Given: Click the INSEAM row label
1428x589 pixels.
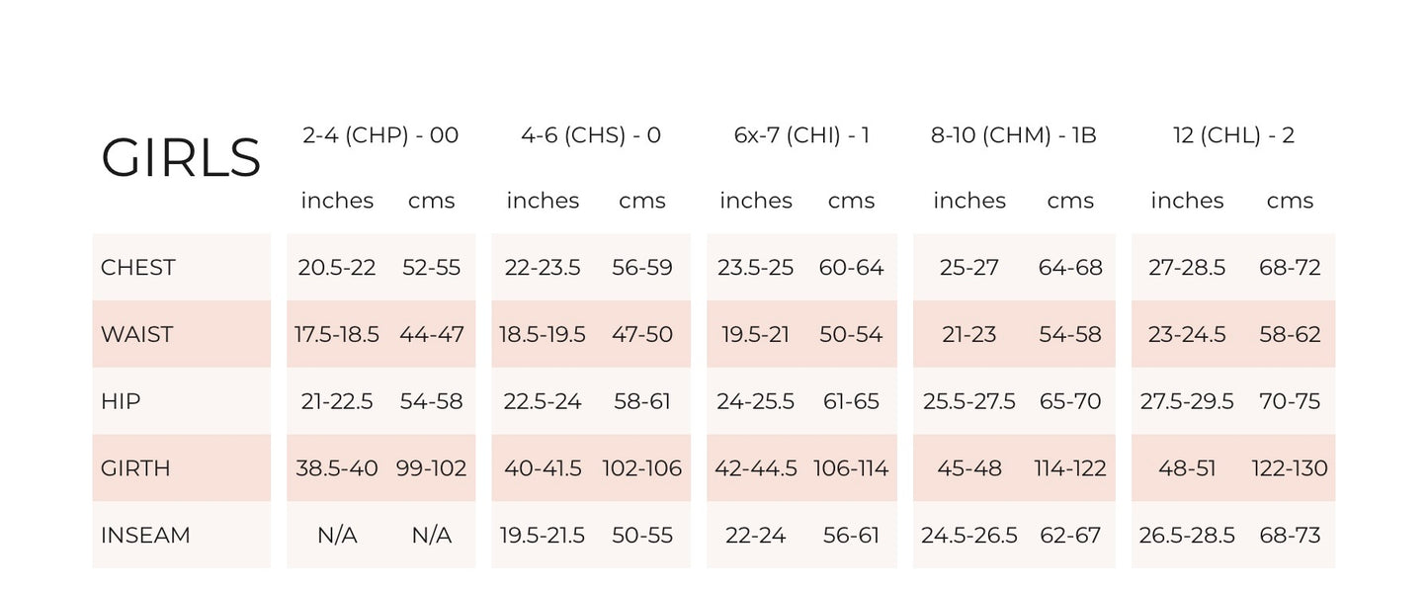Looking at the screenshot, I should [x=145, y=536].
